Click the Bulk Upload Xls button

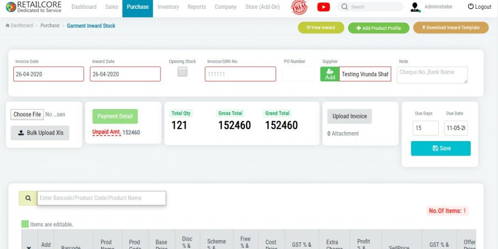point(40,133)
